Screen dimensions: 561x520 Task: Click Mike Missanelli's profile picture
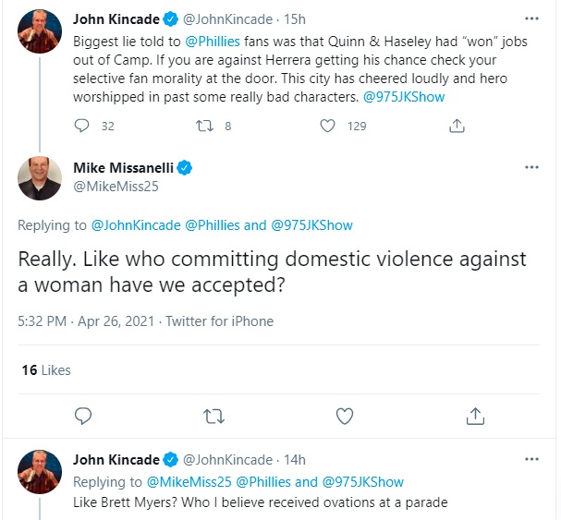[41, 178]
